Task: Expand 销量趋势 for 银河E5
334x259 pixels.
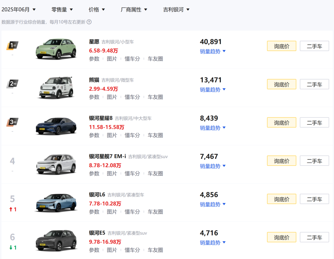Action: click(212, 243)
